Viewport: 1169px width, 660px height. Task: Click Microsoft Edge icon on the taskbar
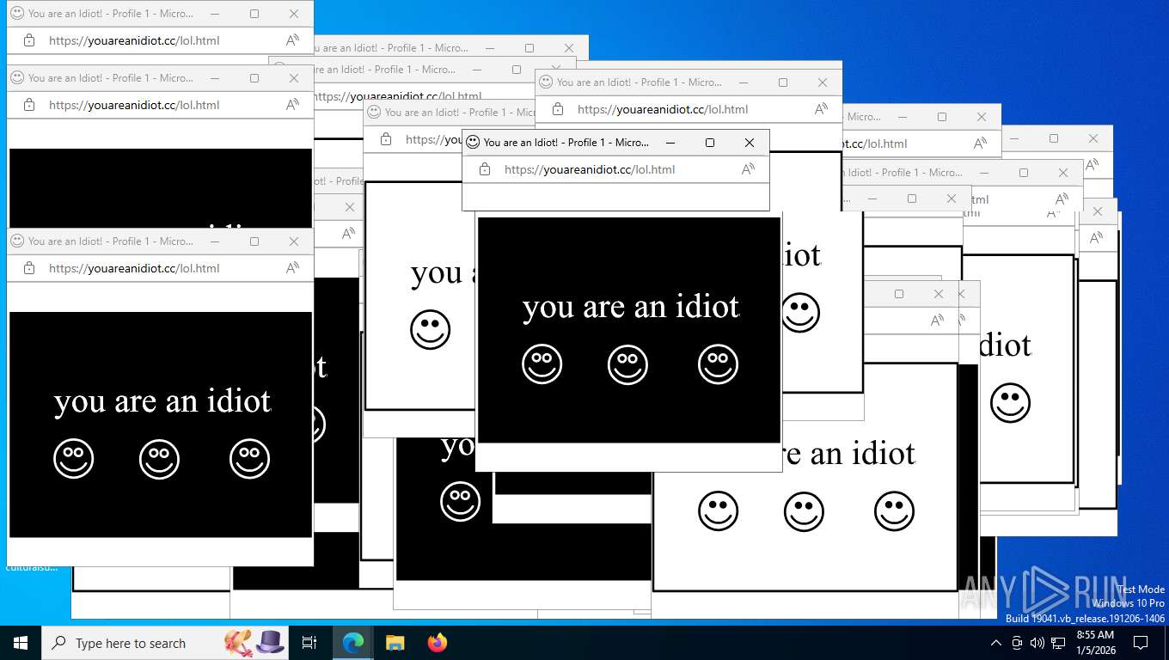tap(353, 643)
